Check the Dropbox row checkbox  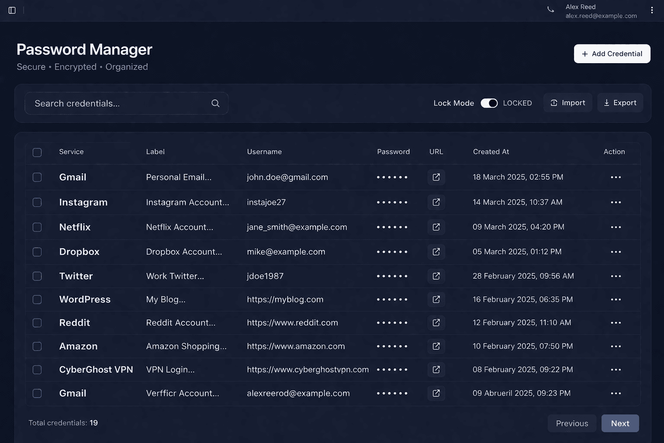click(37, 252)
